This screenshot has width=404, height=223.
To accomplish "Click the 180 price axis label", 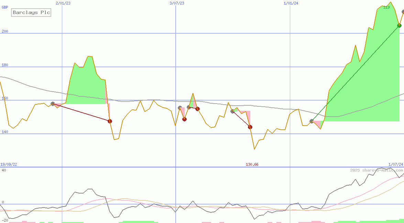I will [5, 65].
